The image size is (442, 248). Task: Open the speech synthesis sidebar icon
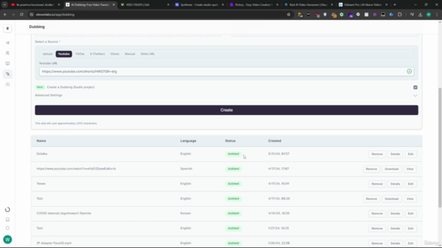[x=8, y=43]
